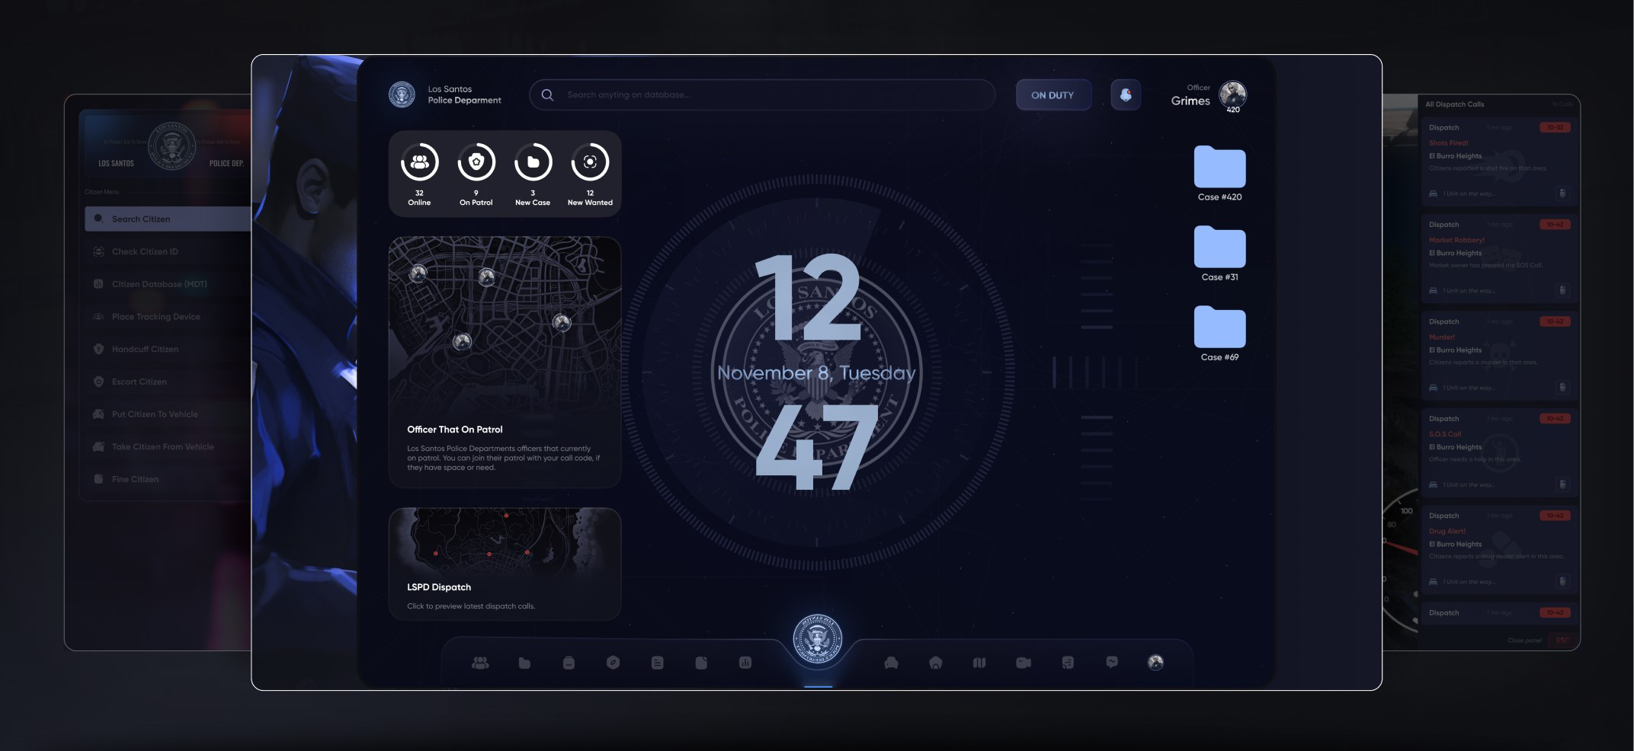Click the vehicle car icon in dock
The width and height of the screenshot is (1634, 751).
[891, 663]
